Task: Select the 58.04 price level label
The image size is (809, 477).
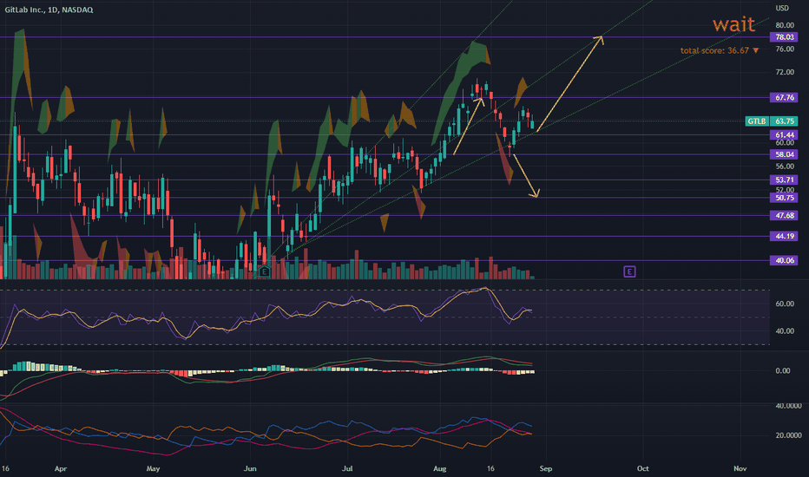Action: pos(784,154)
